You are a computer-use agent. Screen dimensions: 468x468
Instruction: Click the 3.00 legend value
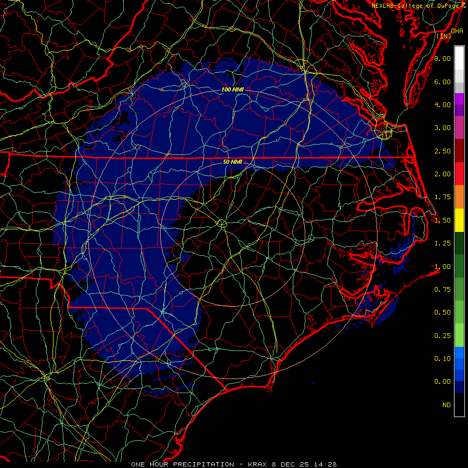[x=443, y=128]
